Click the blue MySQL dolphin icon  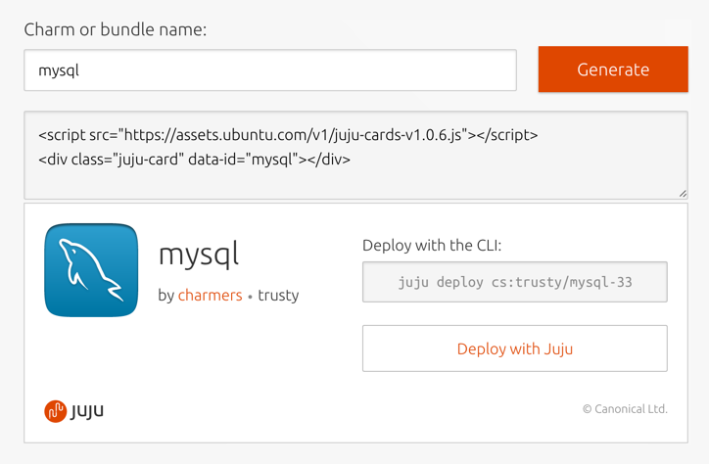[x=91, y=270]
